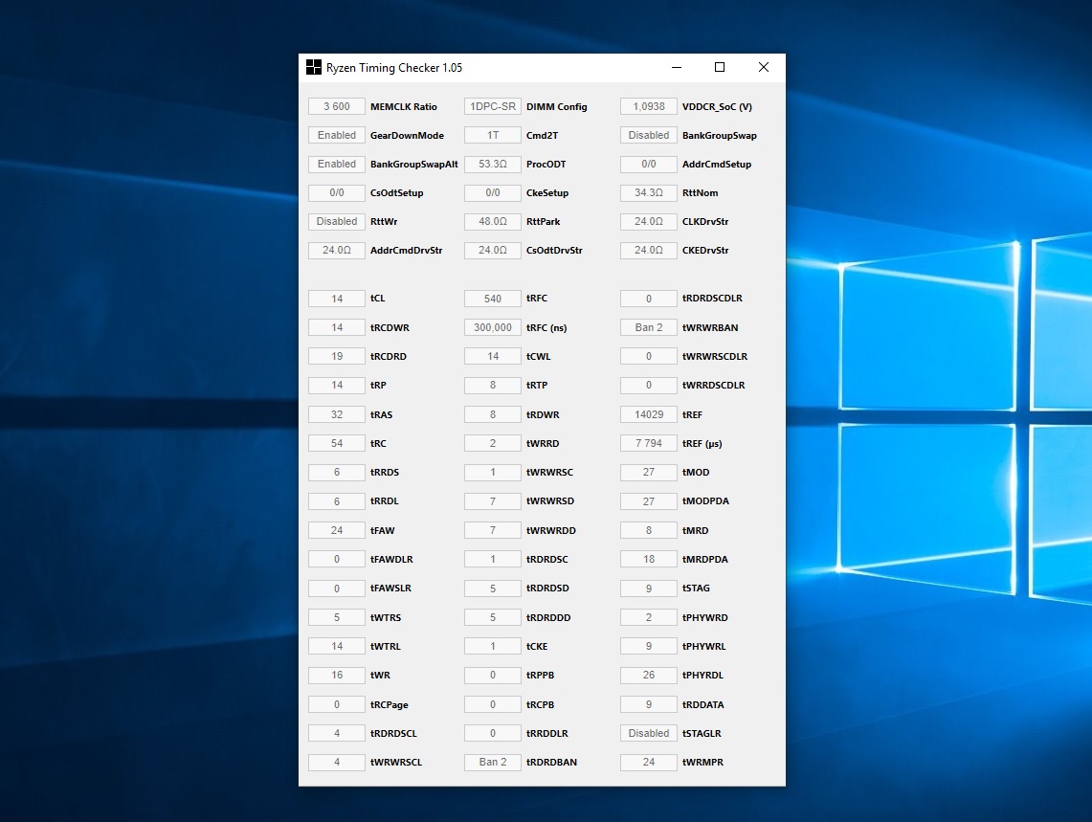Click the tWRWRSCL value field
Viewport: 1092px width, 822px height.
pos(337,762)
